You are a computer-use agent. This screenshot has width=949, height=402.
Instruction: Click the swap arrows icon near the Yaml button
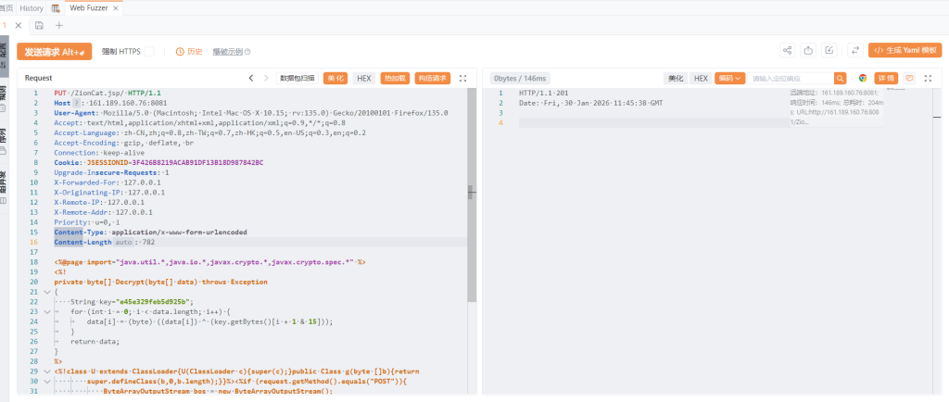854,51
